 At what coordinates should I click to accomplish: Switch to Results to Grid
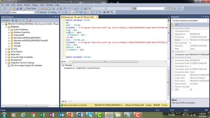tap(89, 12)
